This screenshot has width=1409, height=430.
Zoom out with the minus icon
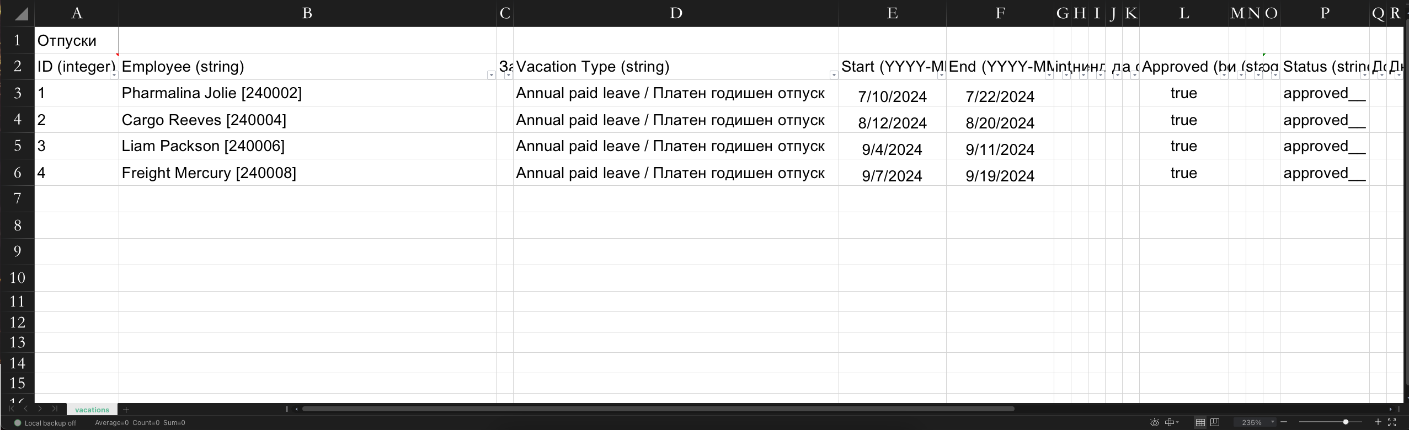pyautogui.click(x=1284, y=422)
